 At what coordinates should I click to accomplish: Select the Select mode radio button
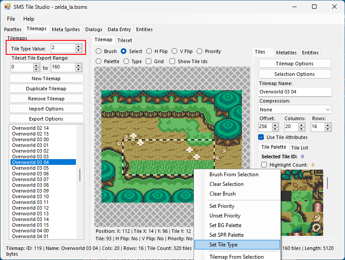[x=124, y=51]
